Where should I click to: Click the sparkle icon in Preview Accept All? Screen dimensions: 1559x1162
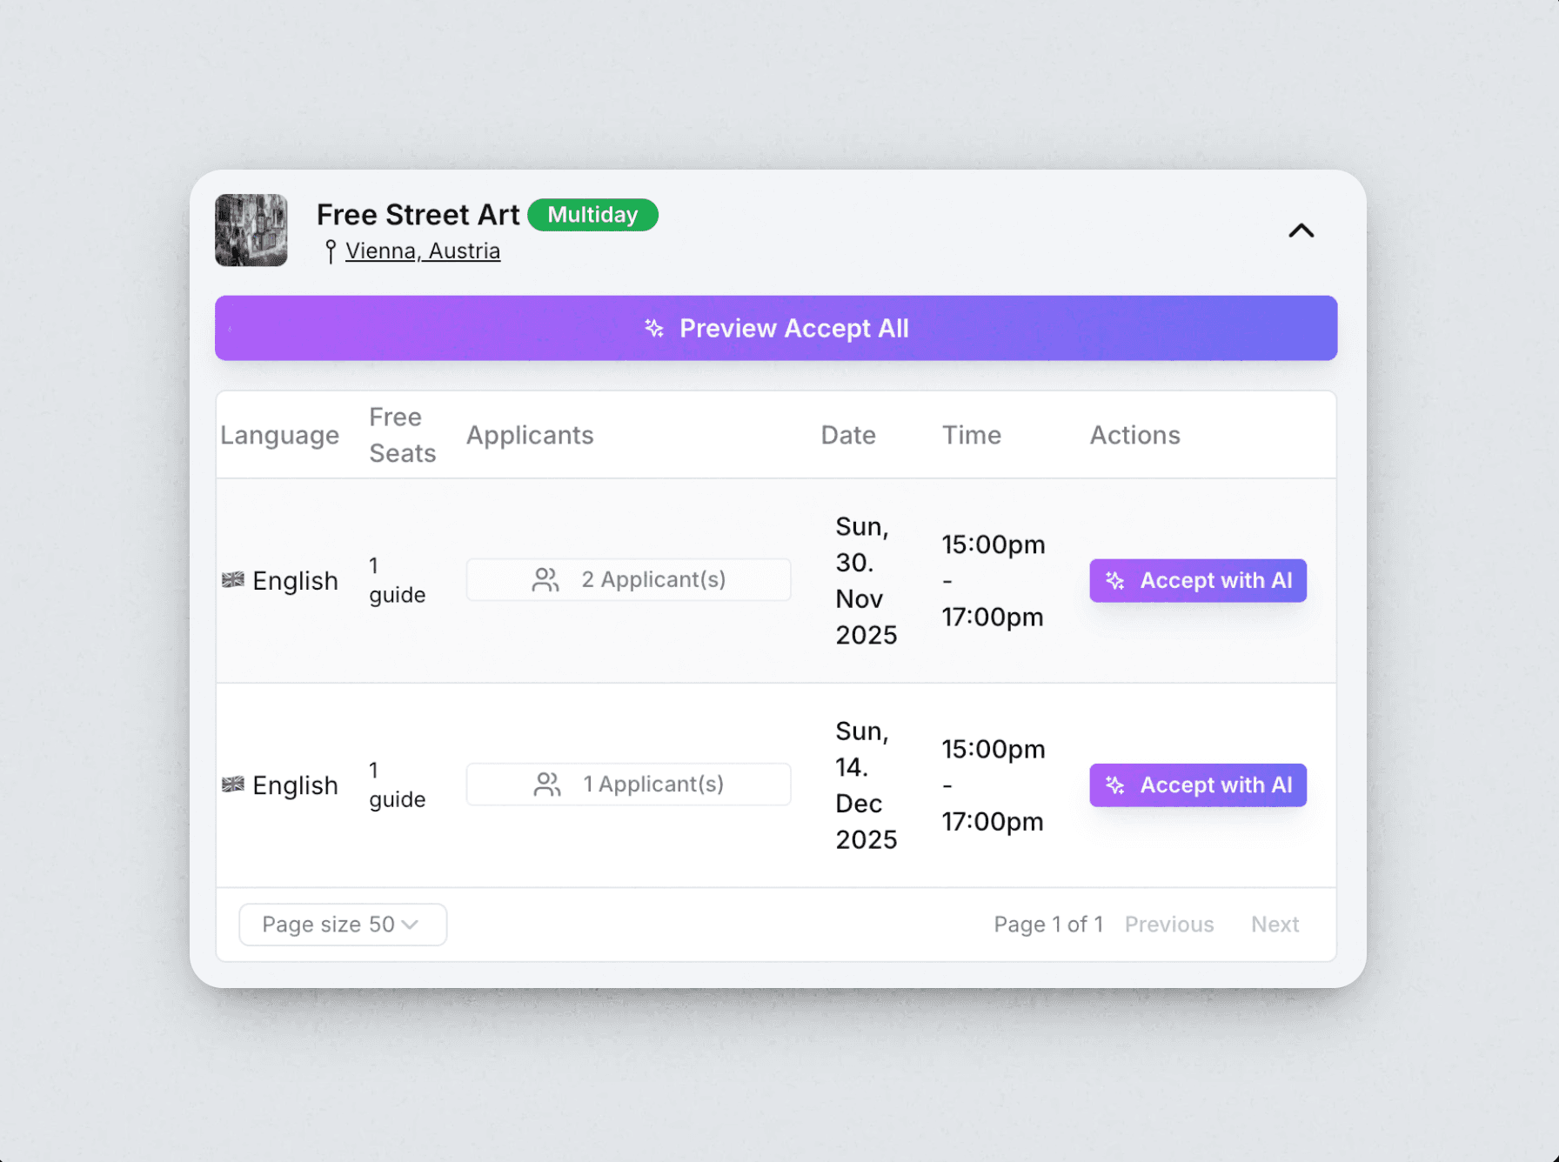(x=654, y=328)
